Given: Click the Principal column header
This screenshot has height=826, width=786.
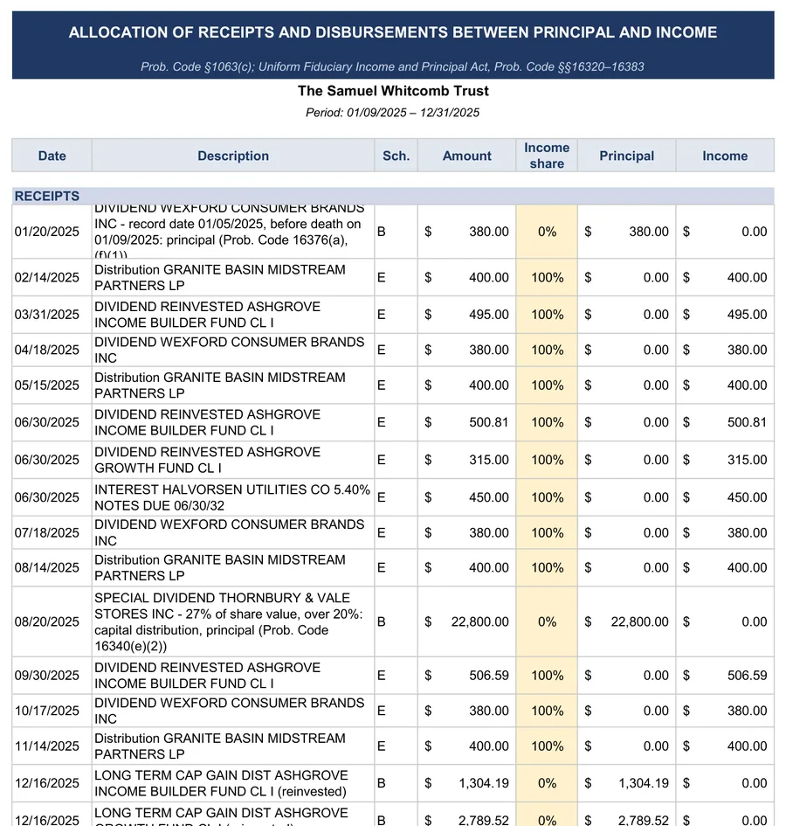Looking at the screenshot, I should tap(626, 156).
